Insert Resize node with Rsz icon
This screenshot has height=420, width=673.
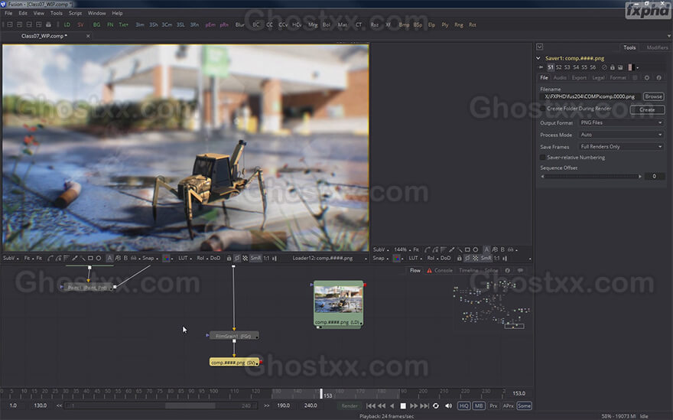coord(375,25)
